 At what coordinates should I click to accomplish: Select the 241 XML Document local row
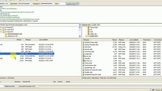[x=27, y=44]
